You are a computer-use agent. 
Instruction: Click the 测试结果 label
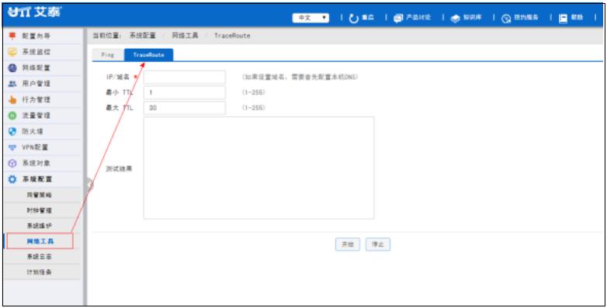120,169
